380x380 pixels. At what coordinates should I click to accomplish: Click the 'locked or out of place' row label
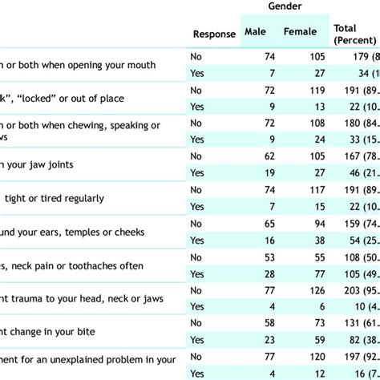pos(62,99)
